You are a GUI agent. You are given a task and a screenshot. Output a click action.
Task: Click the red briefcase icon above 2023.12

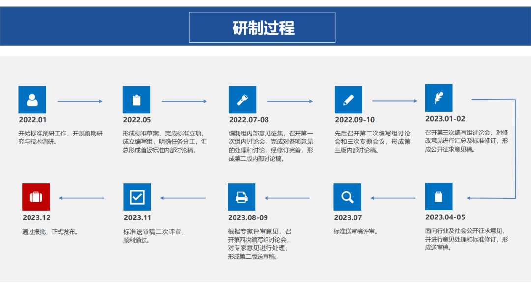(x=36, y=197)
